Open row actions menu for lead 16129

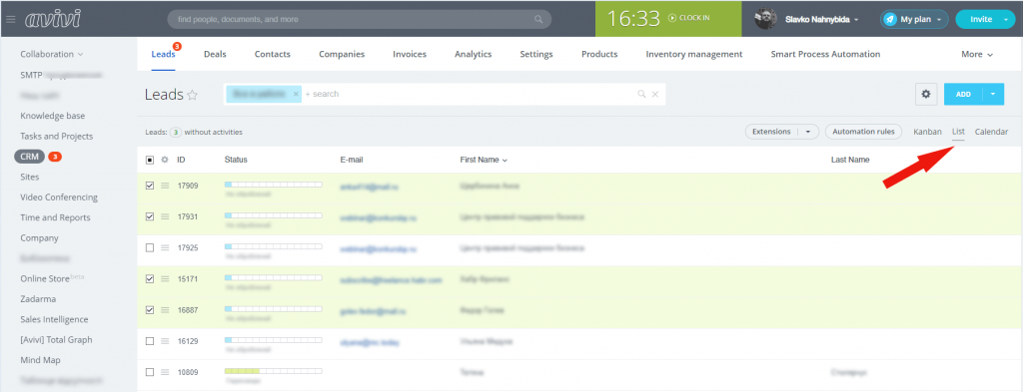[165, 341]
